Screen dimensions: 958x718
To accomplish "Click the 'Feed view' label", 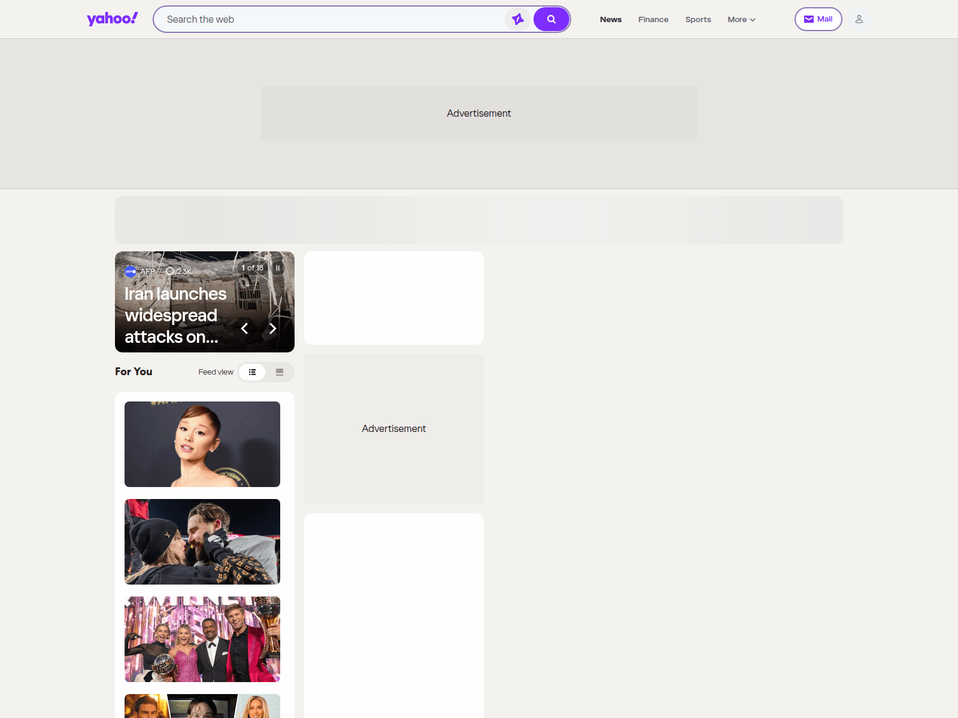I will tap(216, 372).
